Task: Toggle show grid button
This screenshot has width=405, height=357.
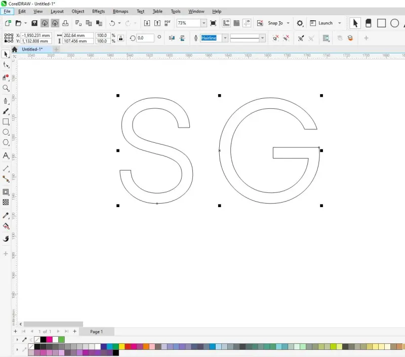Action: (236, 23)
